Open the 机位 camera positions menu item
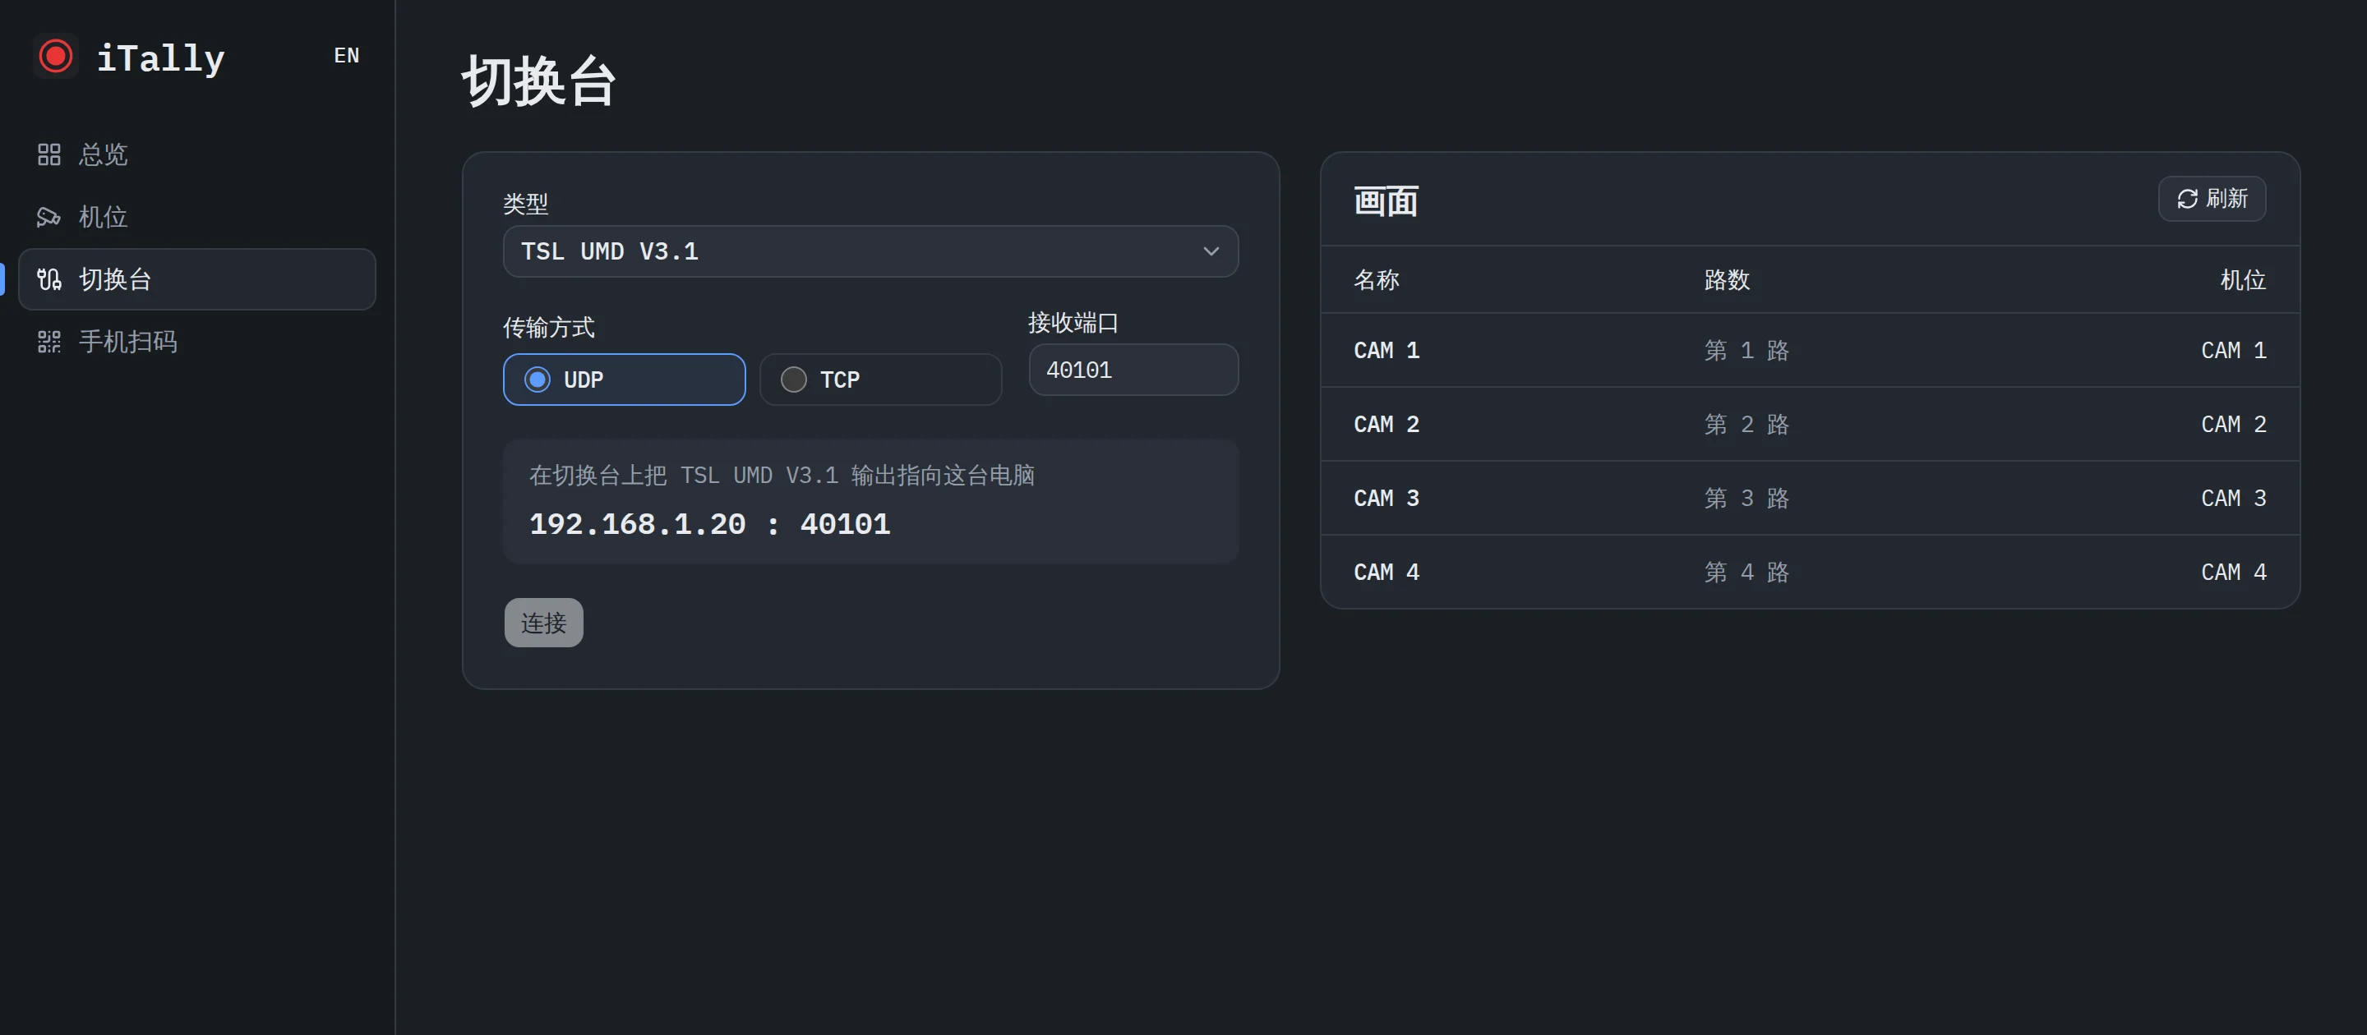This screenshot has height=1035, width=2367. coord(196,217)
